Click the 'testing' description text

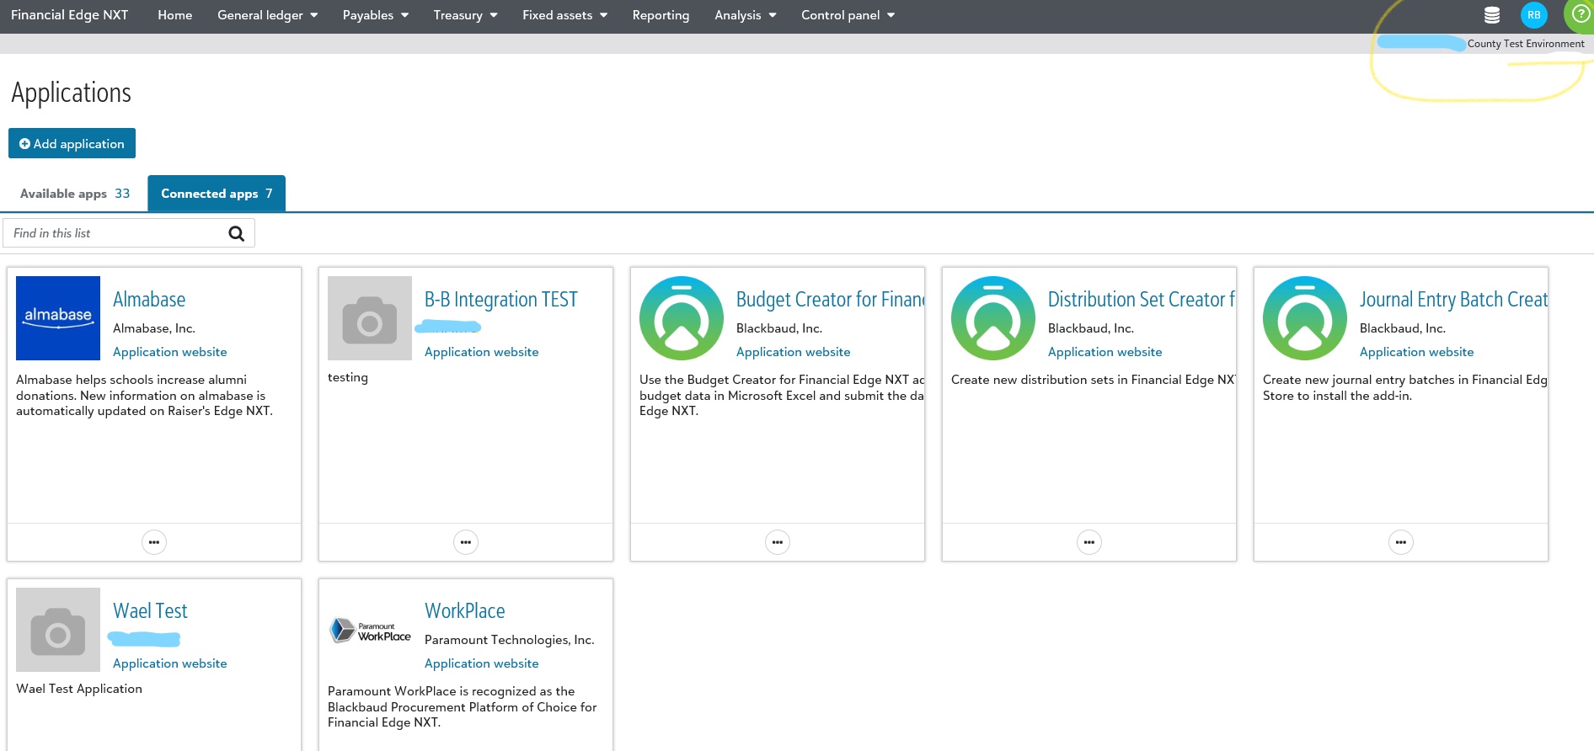348,377
